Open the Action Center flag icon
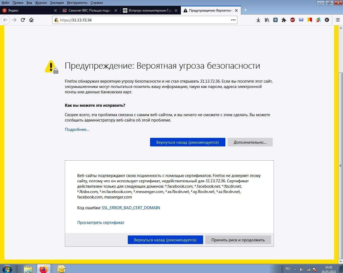Viewport: 343px width, 273px height. pos(315,269)
